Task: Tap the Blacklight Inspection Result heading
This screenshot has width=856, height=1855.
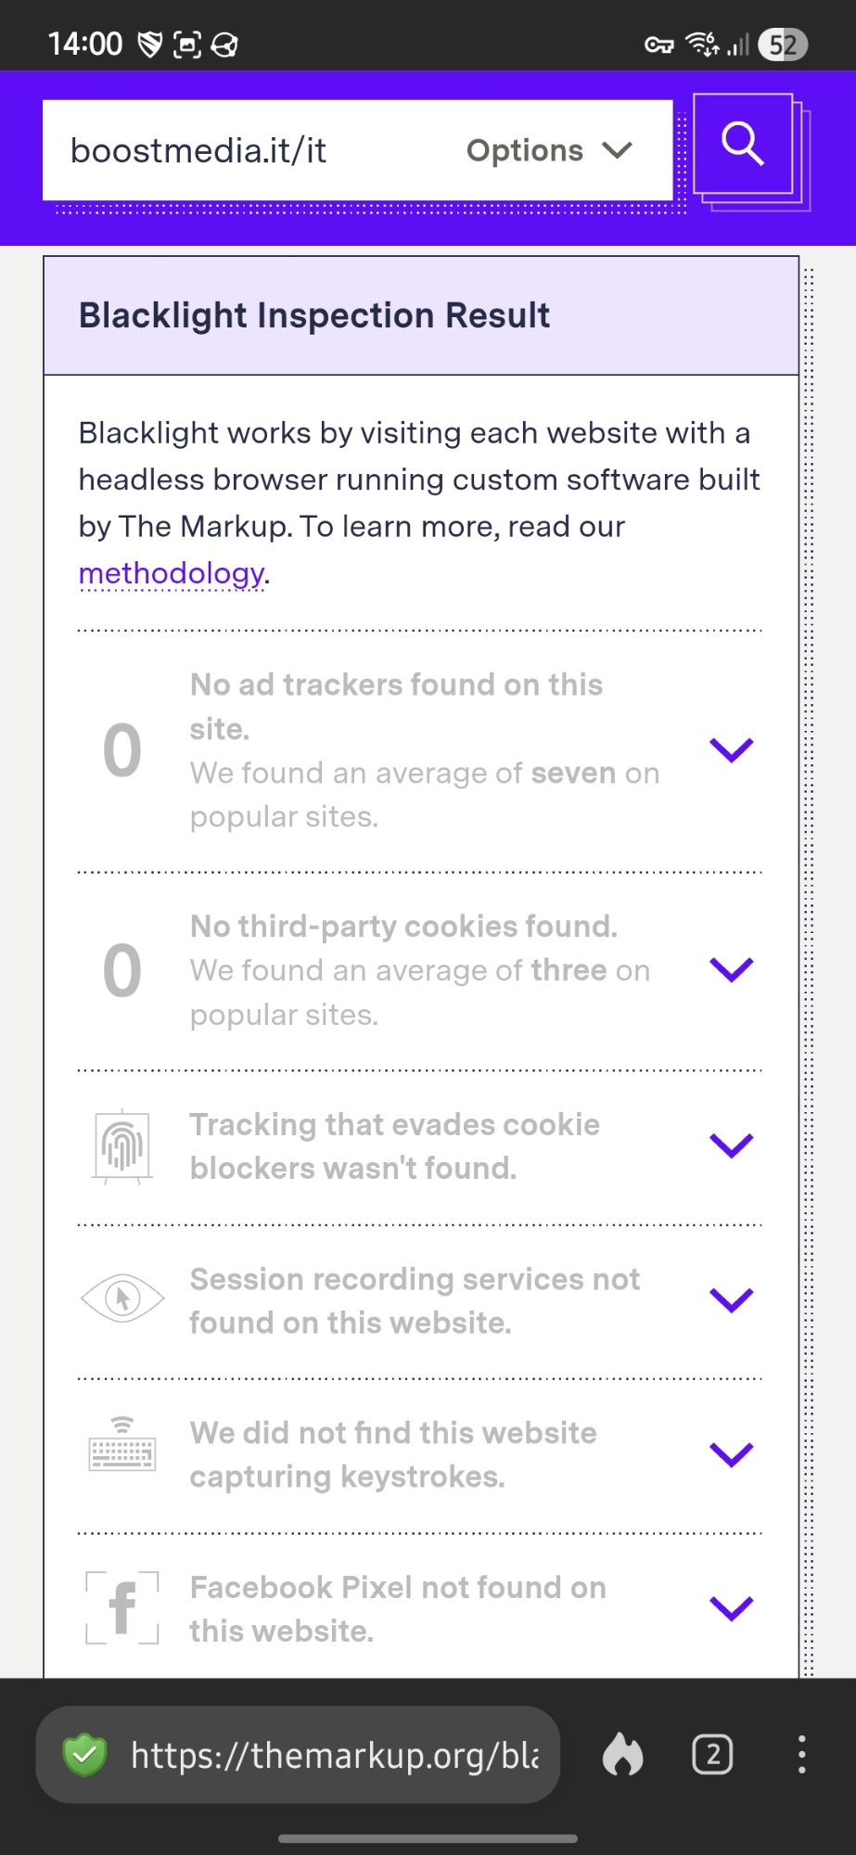Action: (x=314, y=315)
